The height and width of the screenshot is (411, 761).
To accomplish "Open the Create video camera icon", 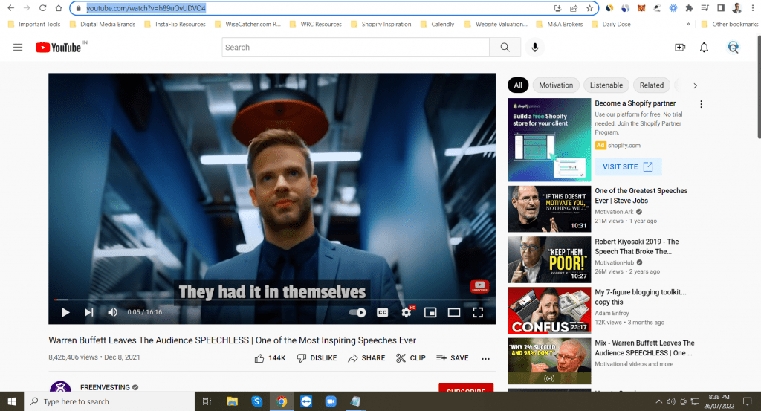I will pyautogui.click(x=680, y=47).
